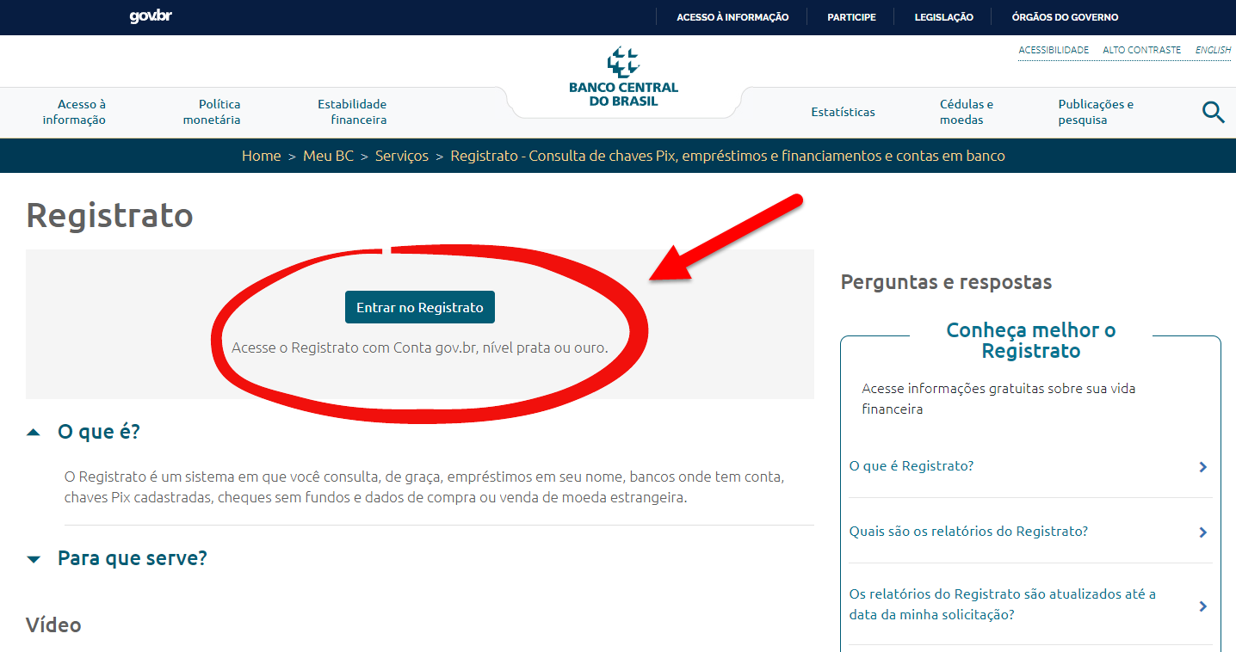Click the 'Vídeo' heading
Image resolution: width=1236 pixels, height=652 pixels.
(x=53, y=624)
